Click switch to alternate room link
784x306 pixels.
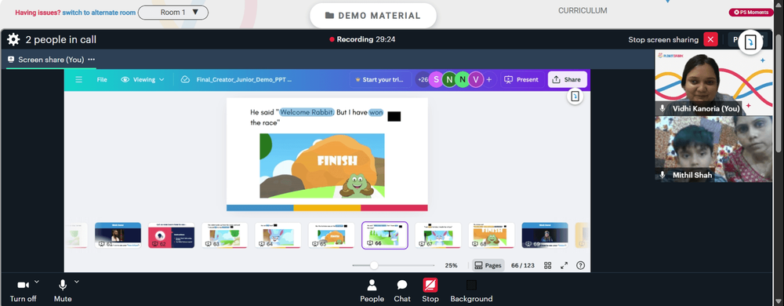[x=99, y=13]
